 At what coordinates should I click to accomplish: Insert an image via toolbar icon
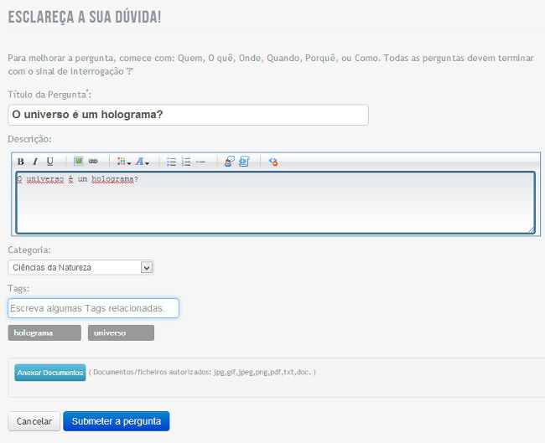click(79, 162)
